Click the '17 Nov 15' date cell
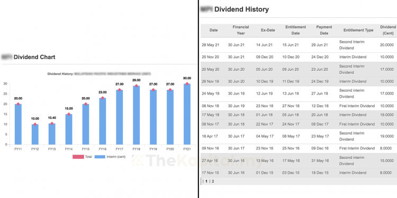Viewport: 397px width, 198px height. point(210,173)
